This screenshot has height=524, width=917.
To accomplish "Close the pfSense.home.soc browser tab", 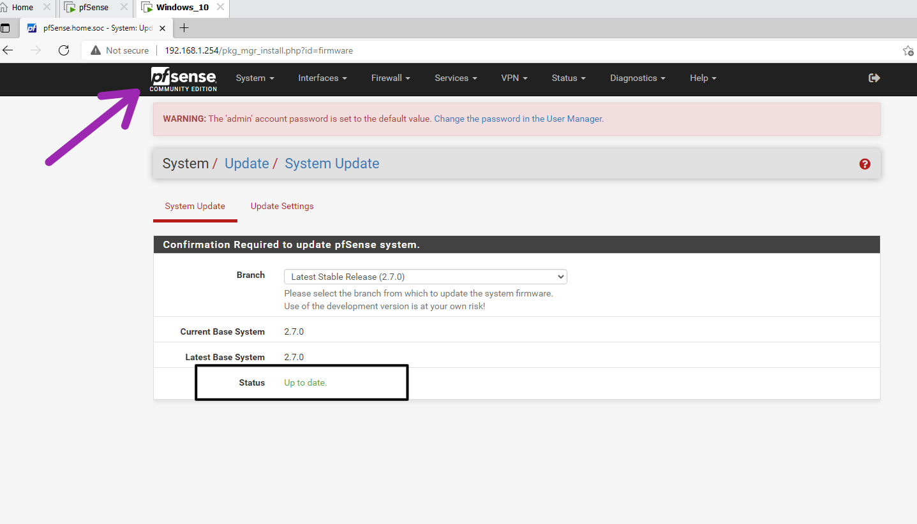I will click(x=163, y=28).
